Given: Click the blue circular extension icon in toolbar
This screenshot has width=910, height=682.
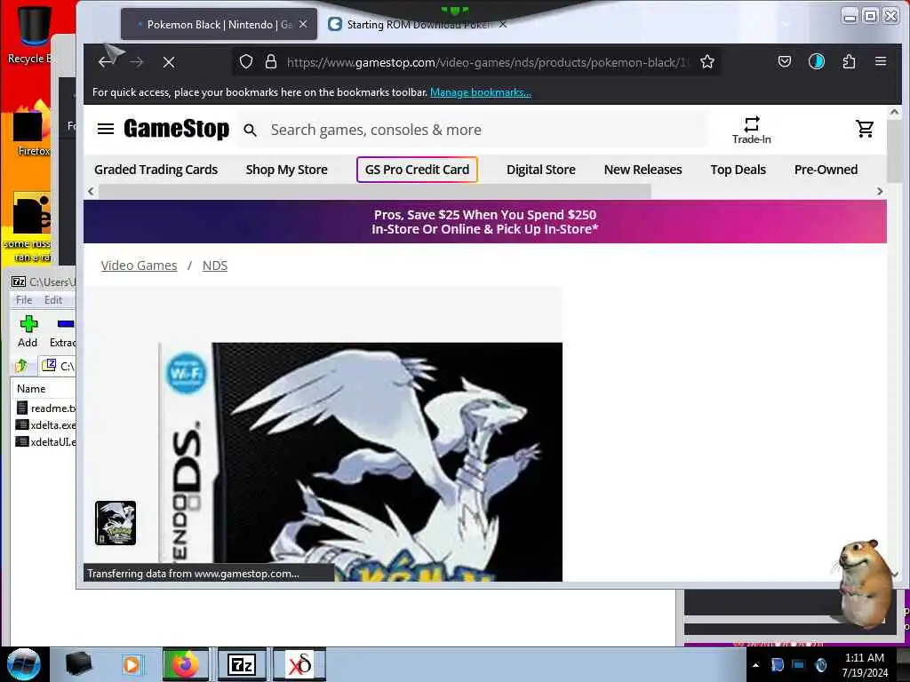Looking at the screenshot, I should point(817,61).
